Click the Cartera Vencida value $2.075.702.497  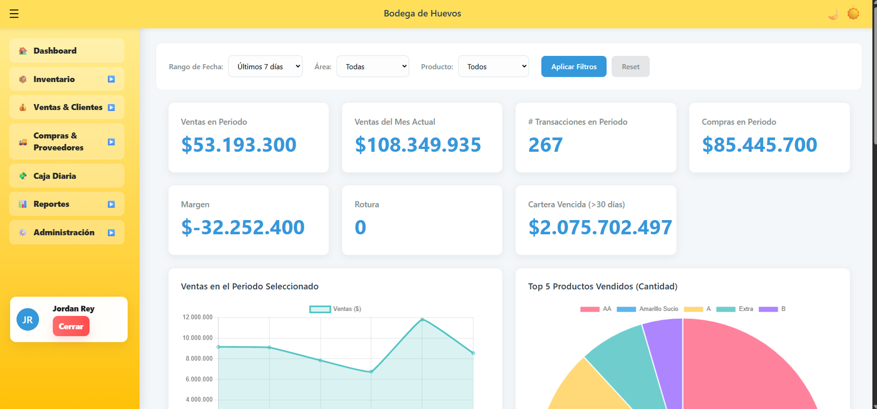tap(600, 227)
